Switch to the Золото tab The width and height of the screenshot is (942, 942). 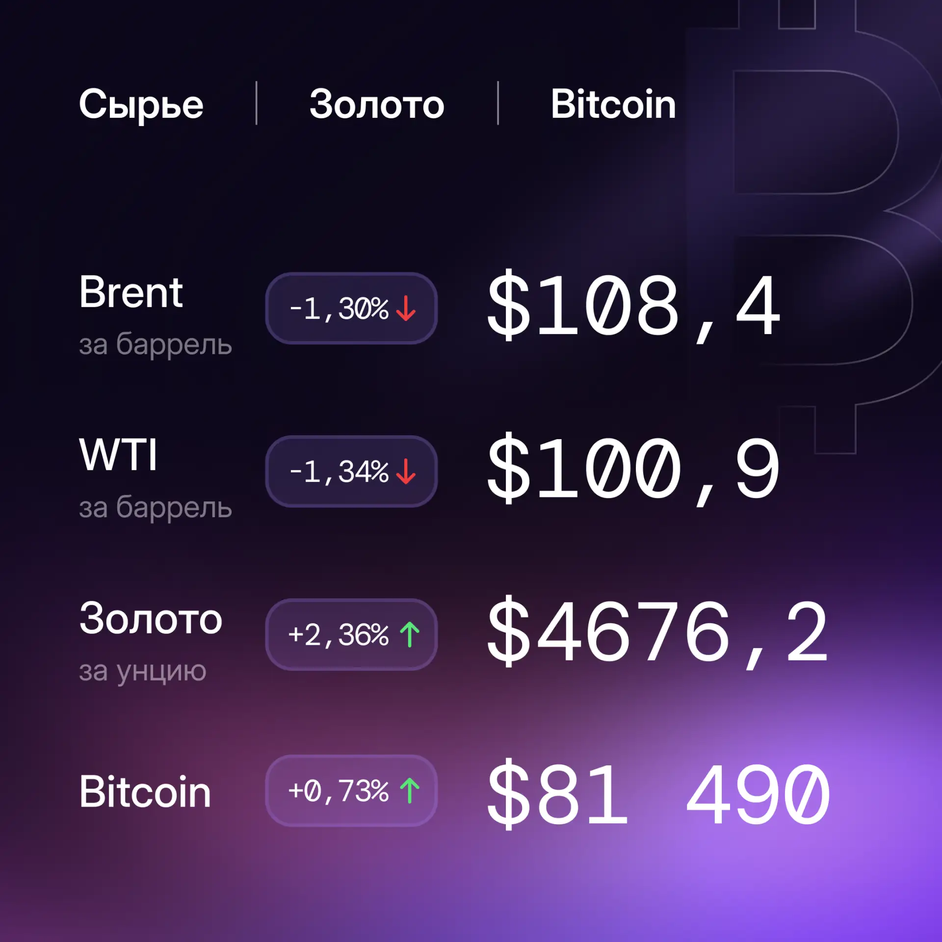point(377,105)
